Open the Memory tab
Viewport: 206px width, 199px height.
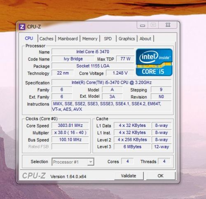coord(90,39)
